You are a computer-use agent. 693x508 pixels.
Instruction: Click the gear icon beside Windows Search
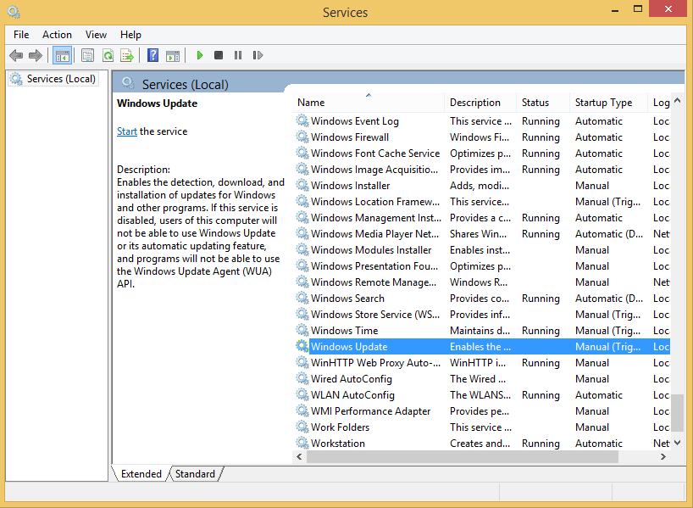pos(302,298)
